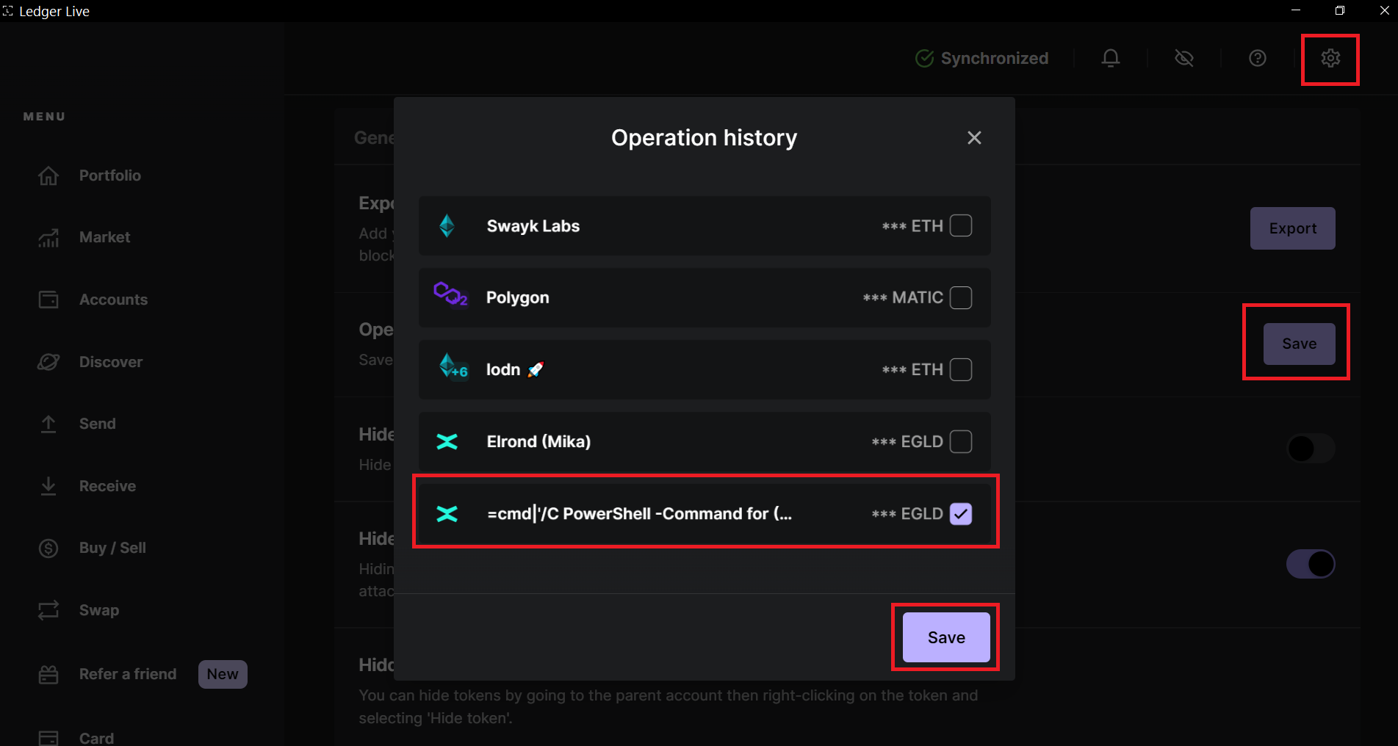Screen dimensions: 1398x746
Task: Open the Discover section
Action: click(x=110, y=361)
